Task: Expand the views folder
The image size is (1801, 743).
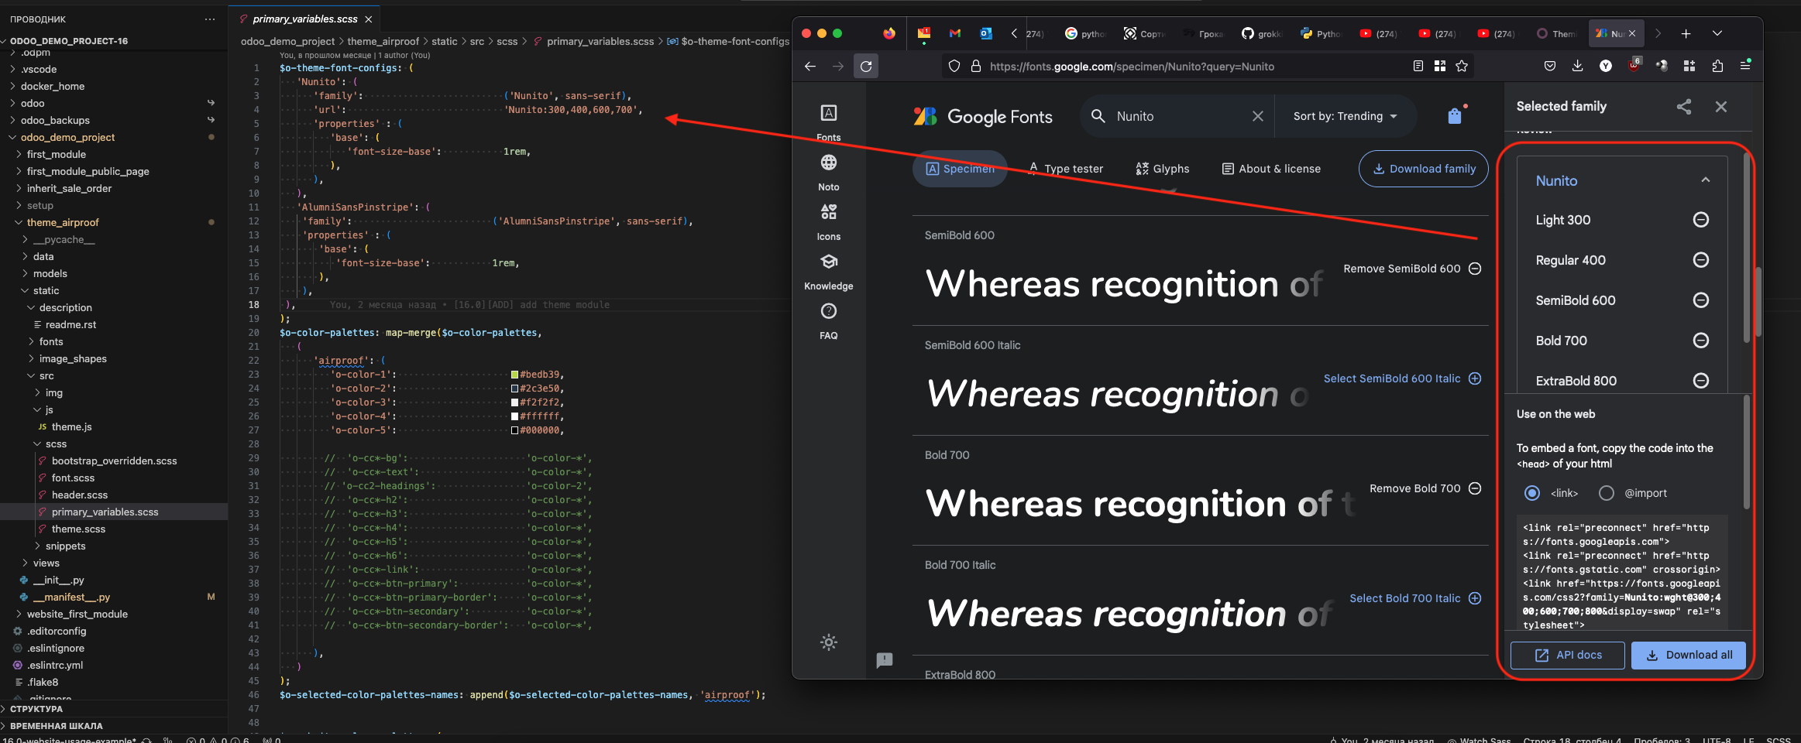Action: pyautogui.click(x=46, y=563)
